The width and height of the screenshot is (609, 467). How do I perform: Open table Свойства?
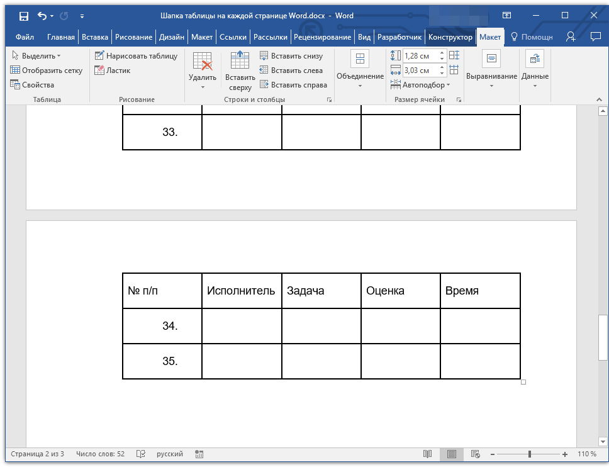[x=32, y=85]
